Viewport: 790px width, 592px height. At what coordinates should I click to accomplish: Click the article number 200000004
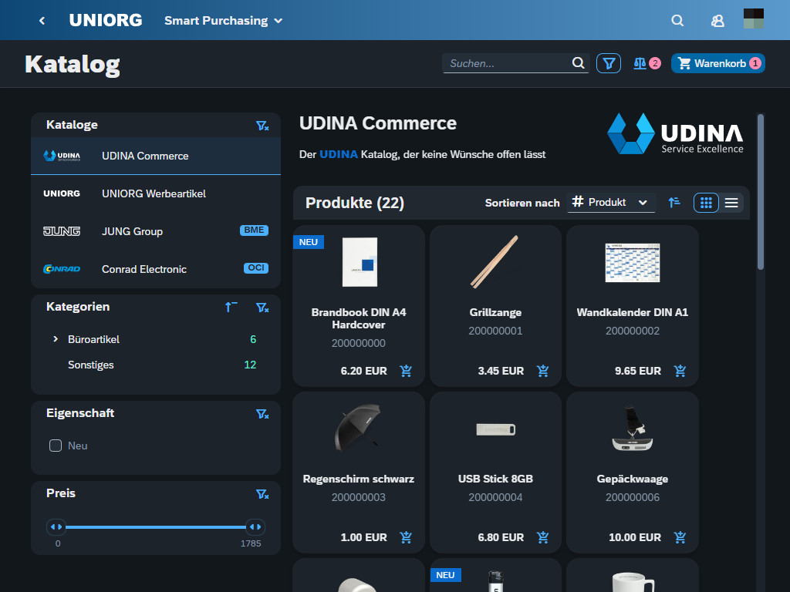click(x=496, y=497)
